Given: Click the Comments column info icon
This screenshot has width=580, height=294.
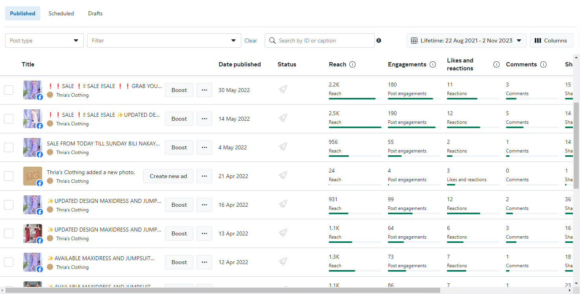Looking at the screenshot, I should (543, 64).
